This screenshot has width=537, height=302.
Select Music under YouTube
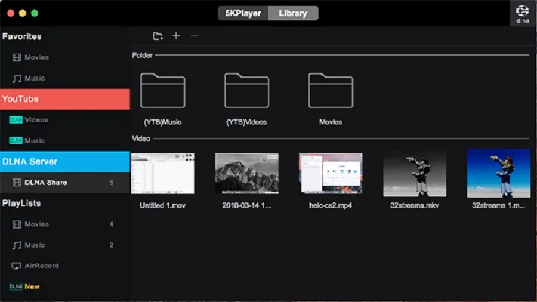pyautogui.click(x=65, y=141)
